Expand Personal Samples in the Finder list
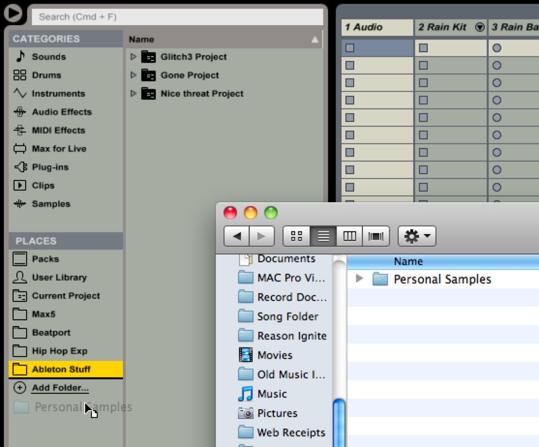Screen dimensions: 539x447 (359, 278)
